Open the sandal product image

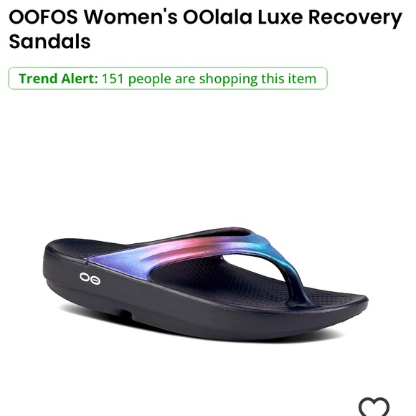coord(206,284)
